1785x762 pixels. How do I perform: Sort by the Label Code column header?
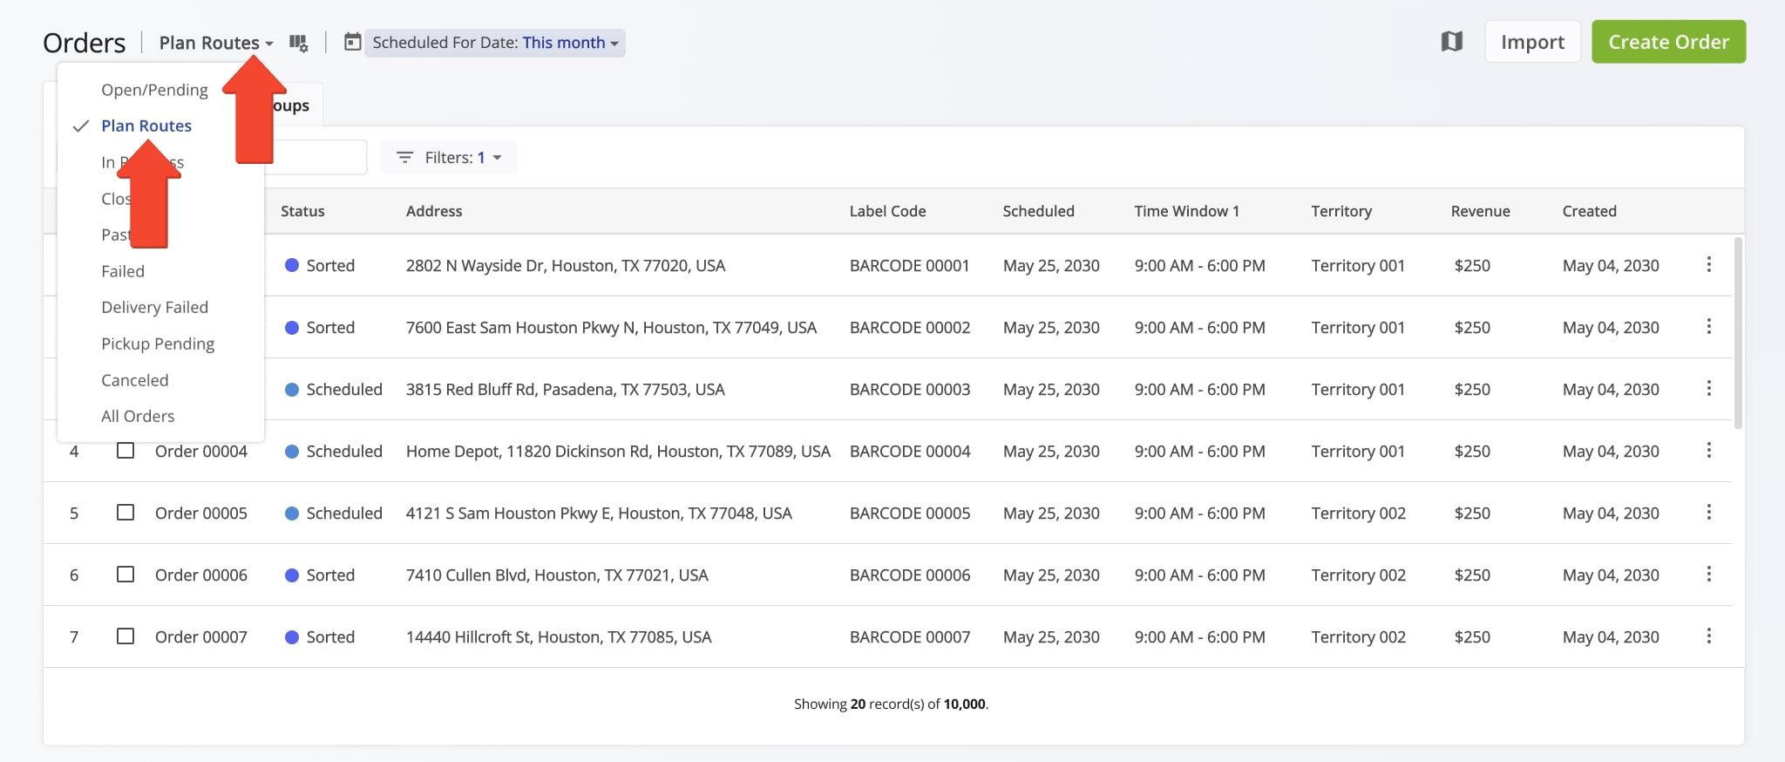point(887,211)
